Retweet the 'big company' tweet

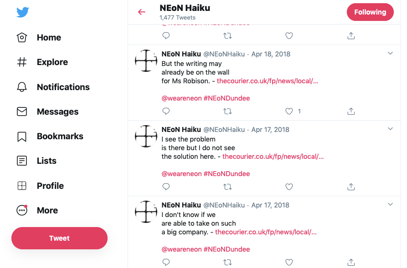(x=227, y=262)
